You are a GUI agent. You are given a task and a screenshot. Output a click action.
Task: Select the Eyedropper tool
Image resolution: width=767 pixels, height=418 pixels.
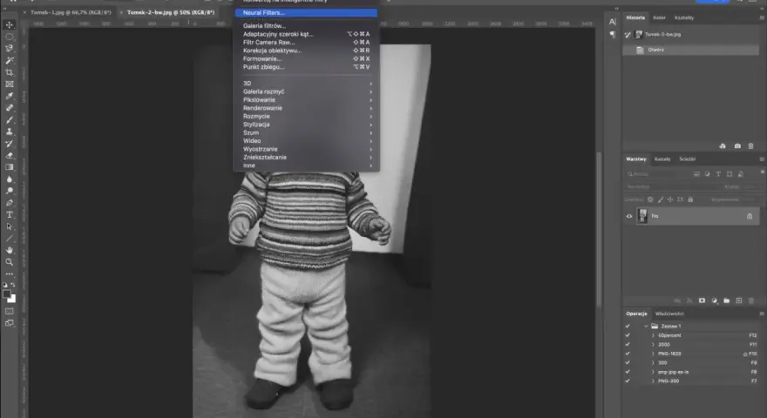click(x=10, y=96)
